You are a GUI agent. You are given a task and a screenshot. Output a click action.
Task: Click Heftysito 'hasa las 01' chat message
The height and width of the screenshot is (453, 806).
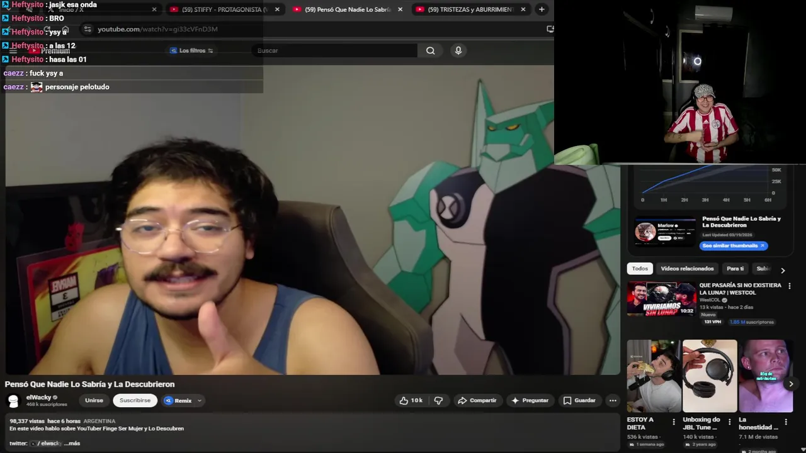click(x=45, y=59)
